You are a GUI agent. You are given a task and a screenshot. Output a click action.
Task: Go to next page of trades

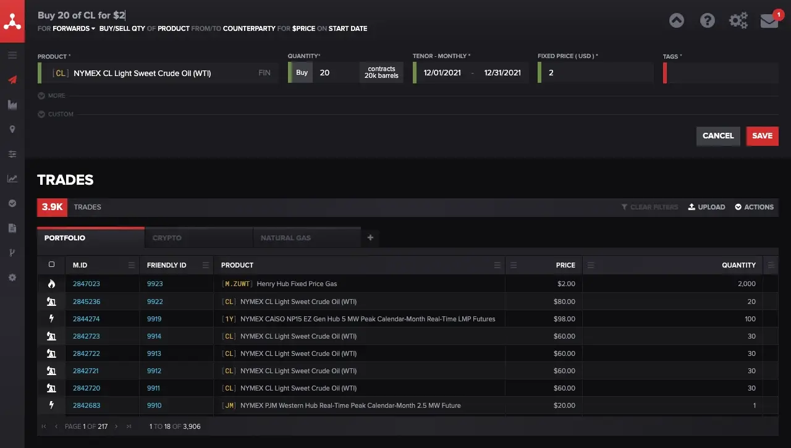[116, 426]
